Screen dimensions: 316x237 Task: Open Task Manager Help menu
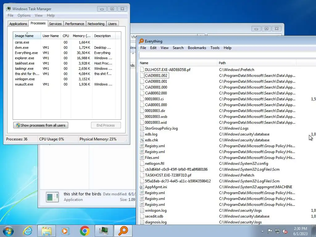coord(51,15)
